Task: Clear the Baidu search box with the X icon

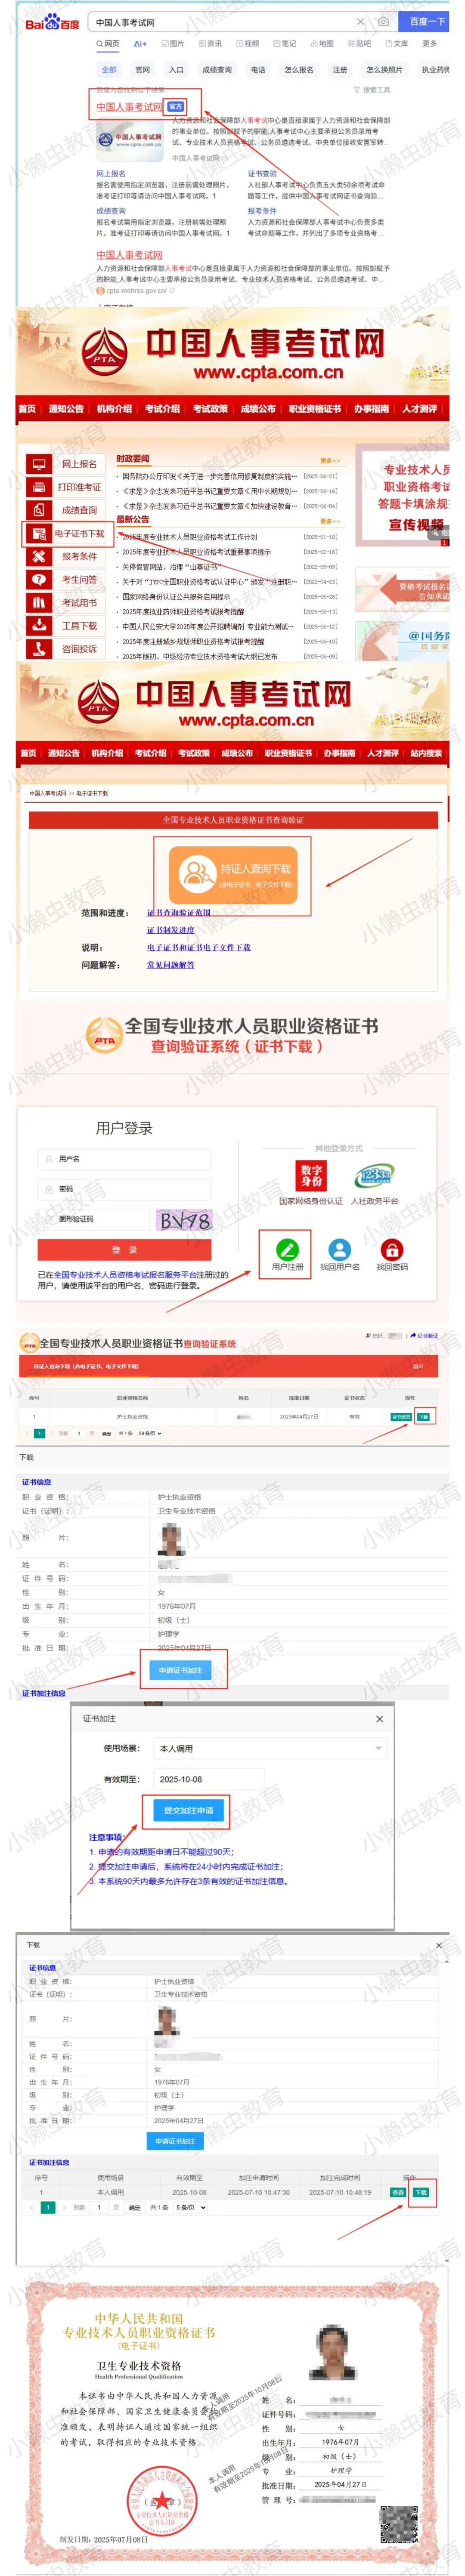Action: (360, 21)
